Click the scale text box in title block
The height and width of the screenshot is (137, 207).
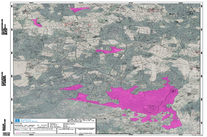point(22,129)
